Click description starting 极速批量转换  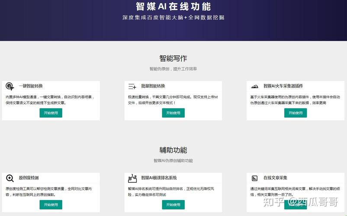click(173, 100)
